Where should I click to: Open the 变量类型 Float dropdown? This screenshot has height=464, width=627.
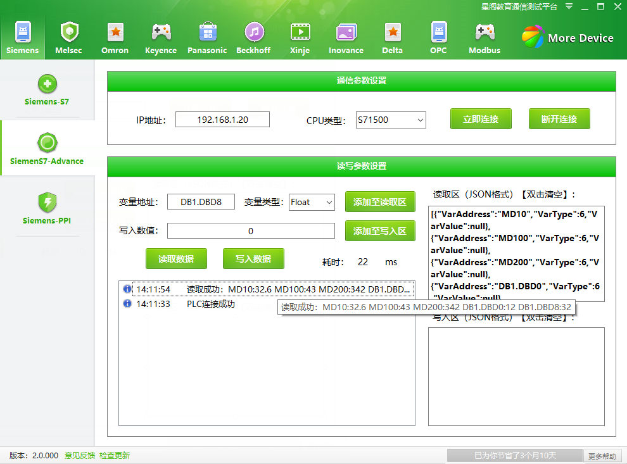coord(329,202)
